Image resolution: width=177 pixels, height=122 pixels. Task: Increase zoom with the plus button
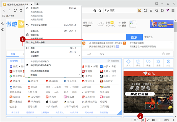coord(173,120)
